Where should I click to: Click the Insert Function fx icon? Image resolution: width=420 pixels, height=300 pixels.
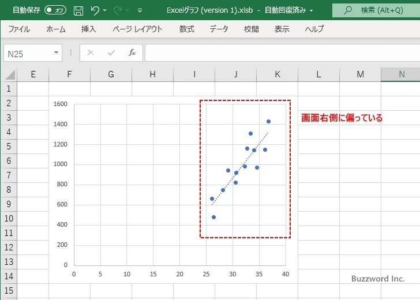point(132,53)
